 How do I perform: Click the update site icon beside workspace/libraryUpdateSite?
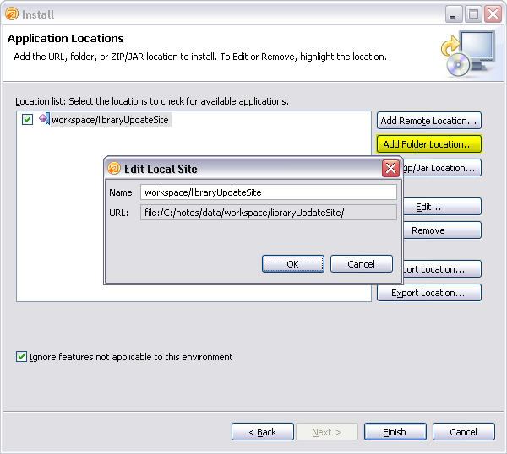pos(44,119)
